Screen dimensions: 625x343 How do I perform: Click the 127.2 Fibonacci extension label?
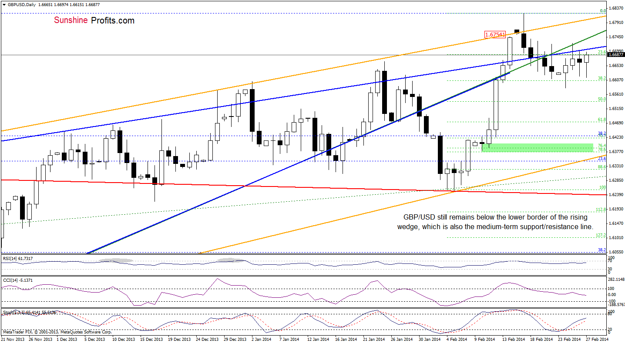tap(601, 235)
